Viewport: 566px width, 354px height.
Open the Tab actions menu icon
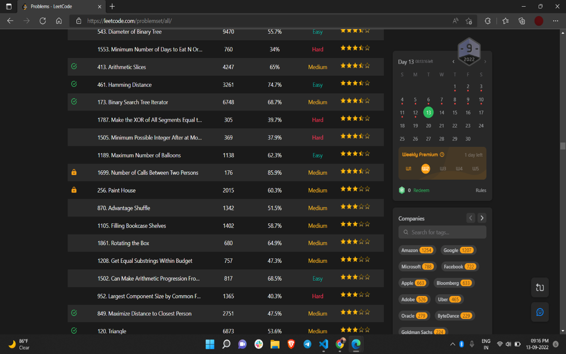pyautogui.click(x=9, y=7)
